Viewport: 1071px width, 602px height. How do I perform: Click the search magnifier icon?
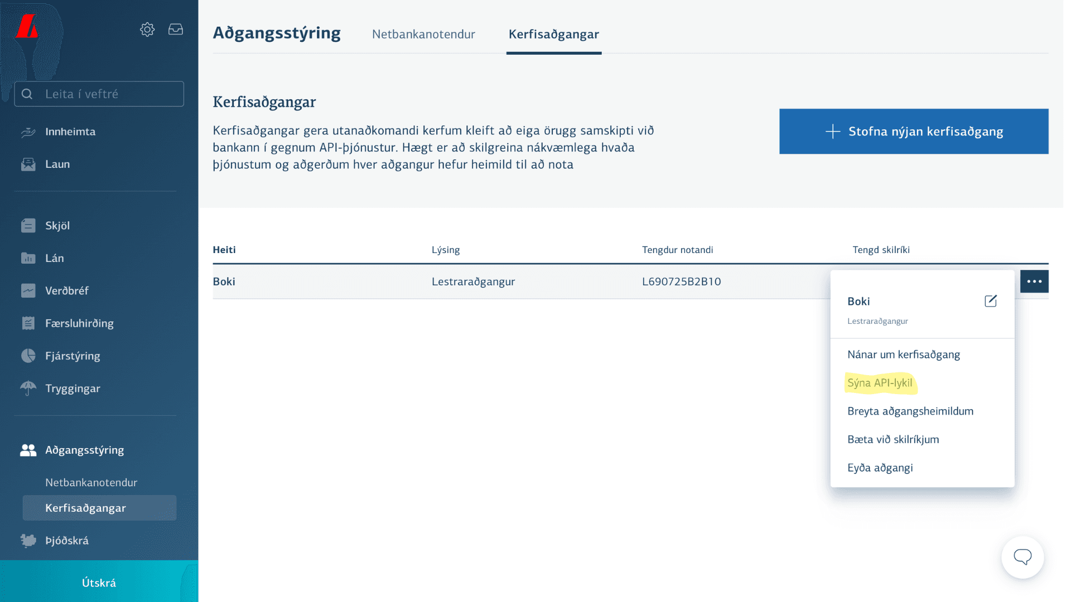(27, 94)
